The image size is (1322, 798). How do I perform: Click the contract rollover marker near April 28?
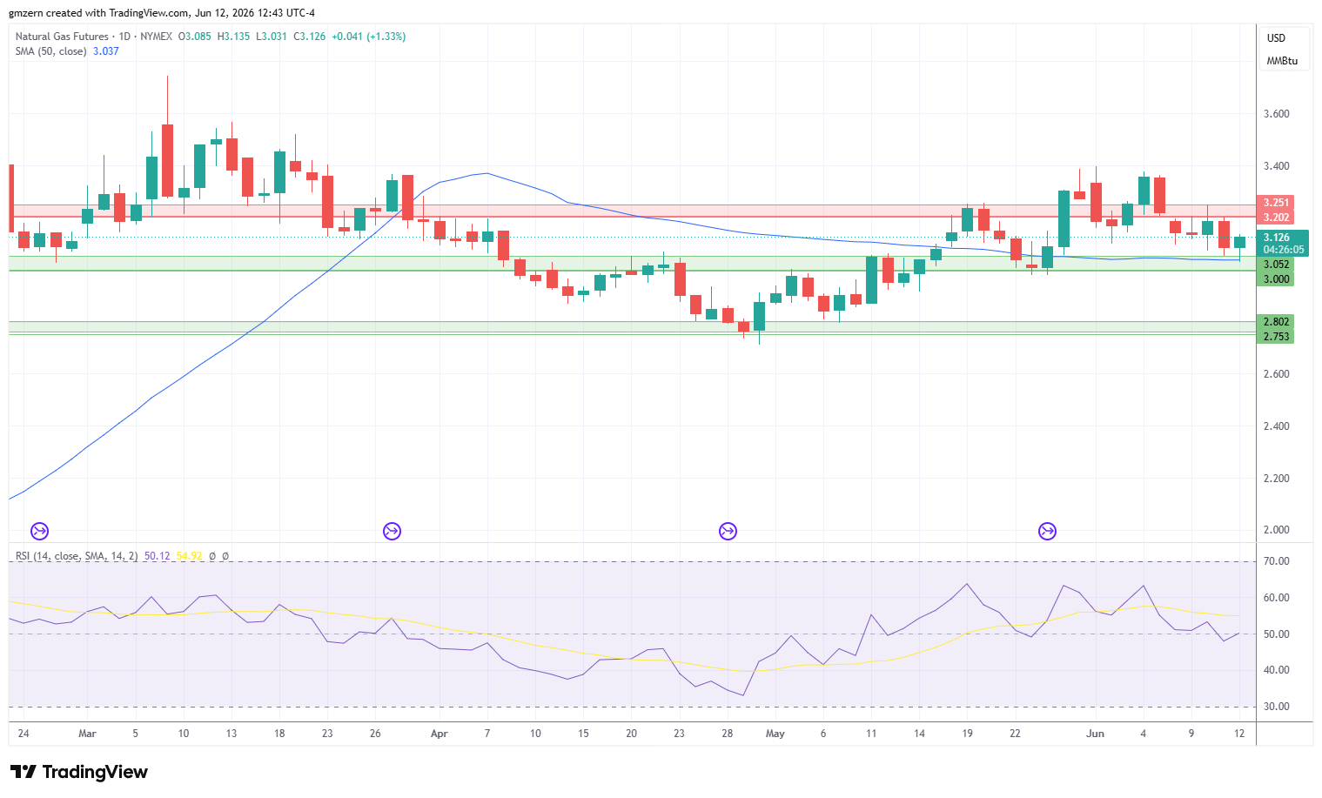tap(728, 531)
